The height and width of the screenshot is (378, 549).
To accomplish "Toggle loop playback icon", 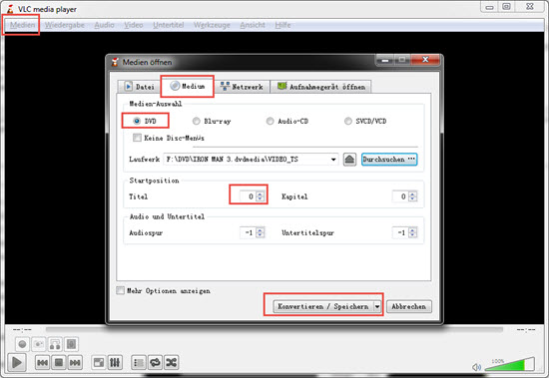I will point(155,363).
